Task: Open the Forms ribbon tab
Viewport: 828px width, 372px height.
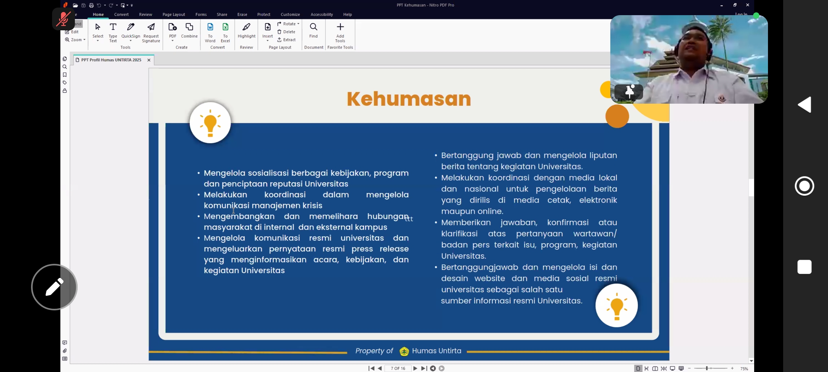Action: click(201, 14)
